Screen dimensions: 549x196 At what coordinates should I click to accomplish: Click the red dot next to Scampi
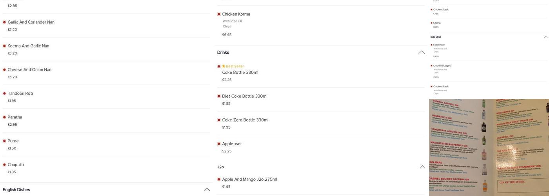[x=431, y=23]
